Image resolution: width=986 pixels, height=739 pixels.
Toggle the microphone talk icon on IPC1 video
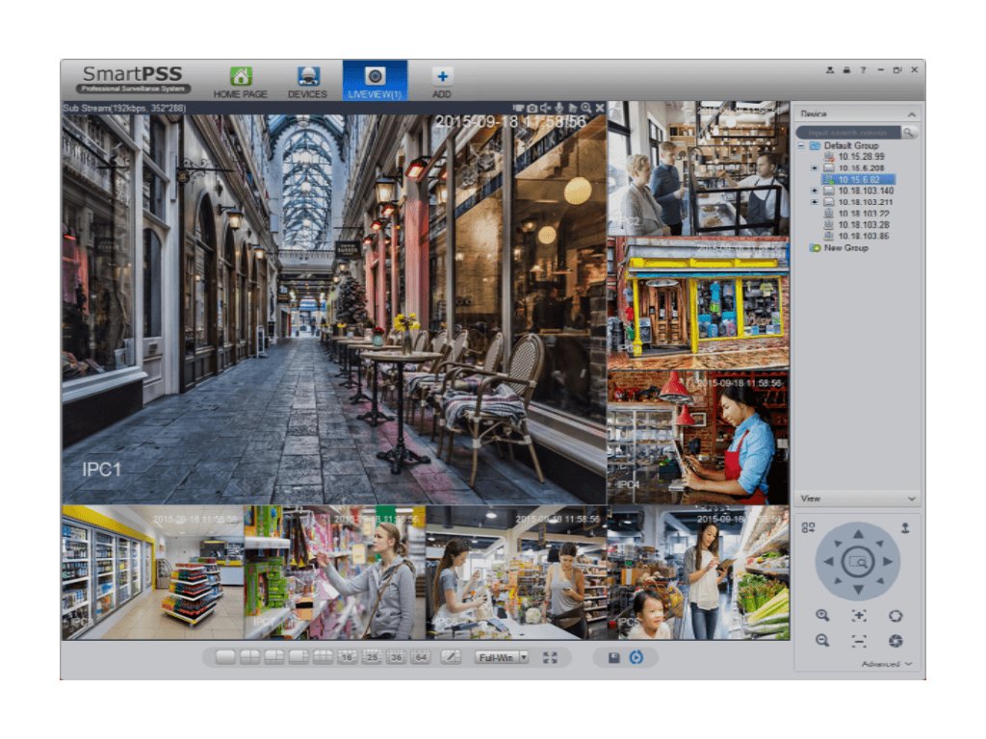click(558, 108)
